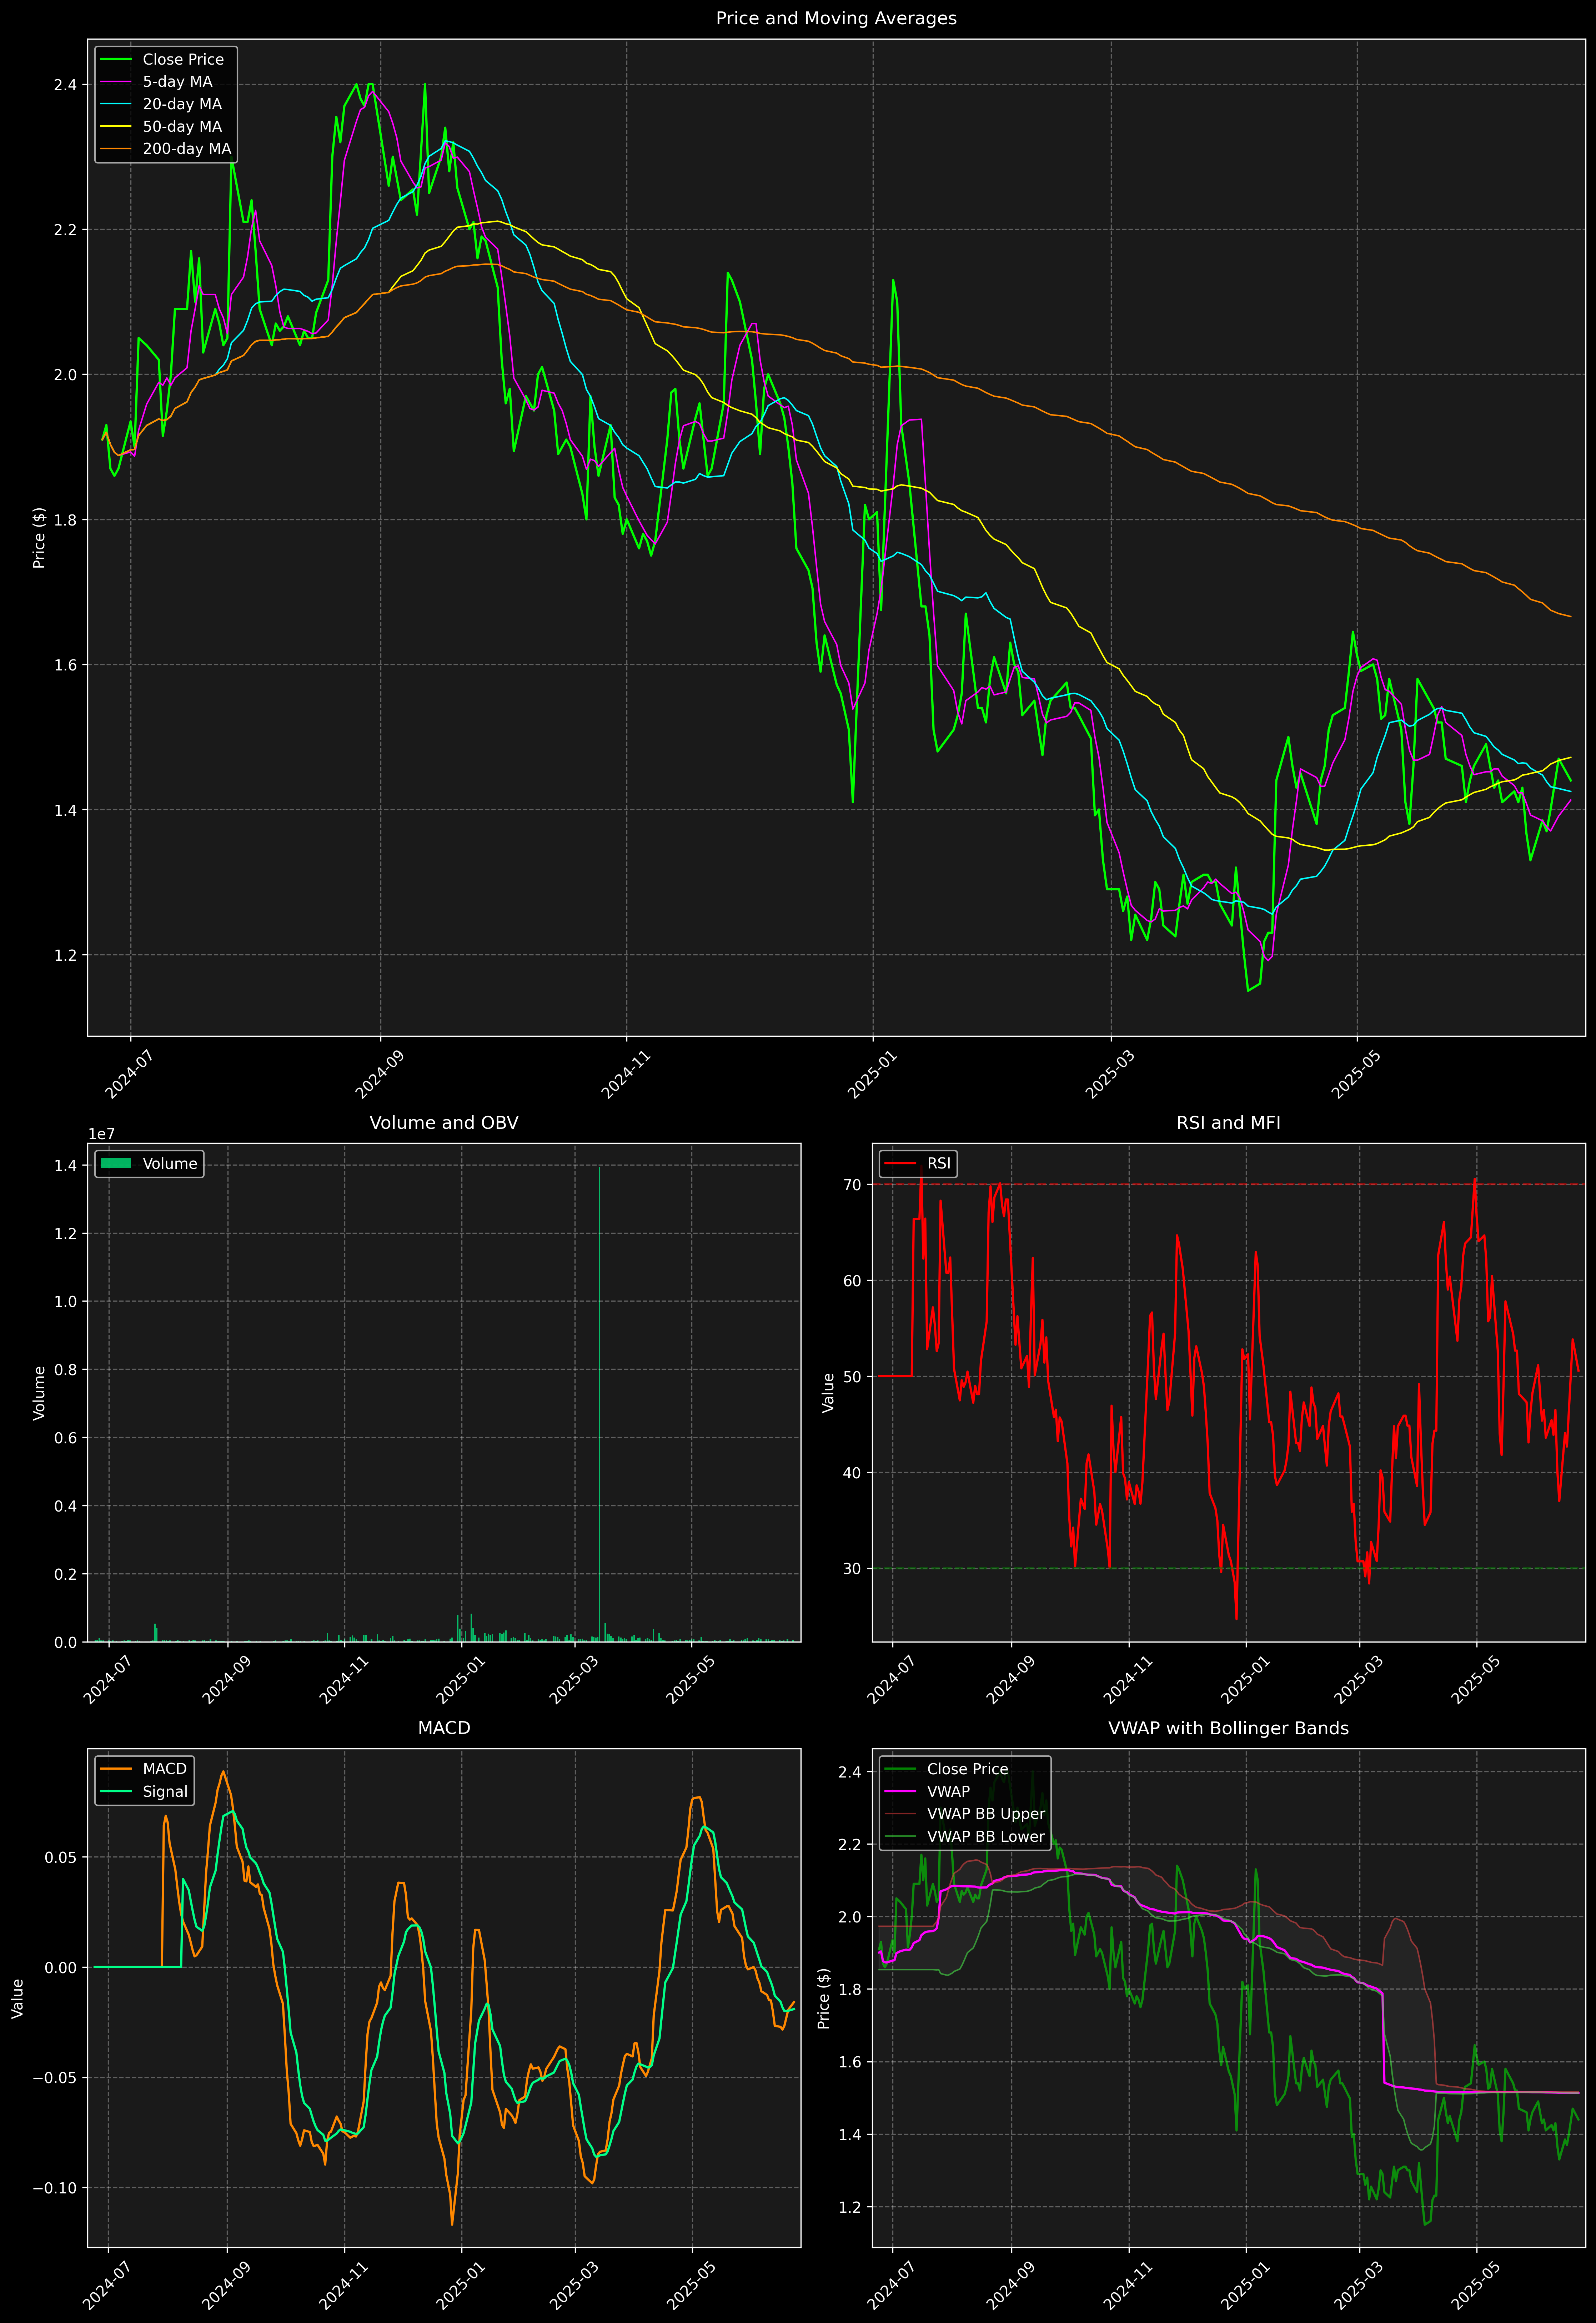Click the 'Price and Moving Averages' chart title

[x=836, y=18]
